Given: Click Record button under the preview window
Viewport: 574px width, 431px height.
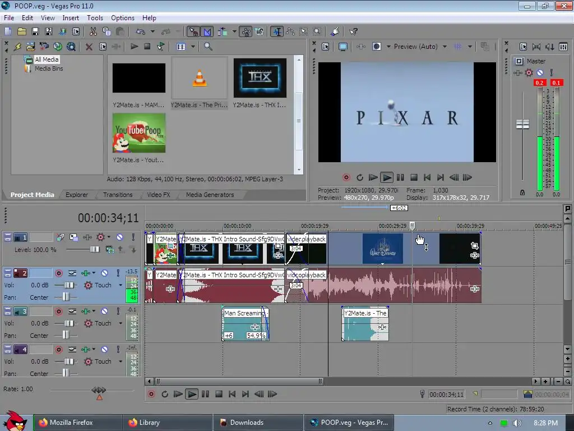Looking at the screenshot, I should 346,177.
